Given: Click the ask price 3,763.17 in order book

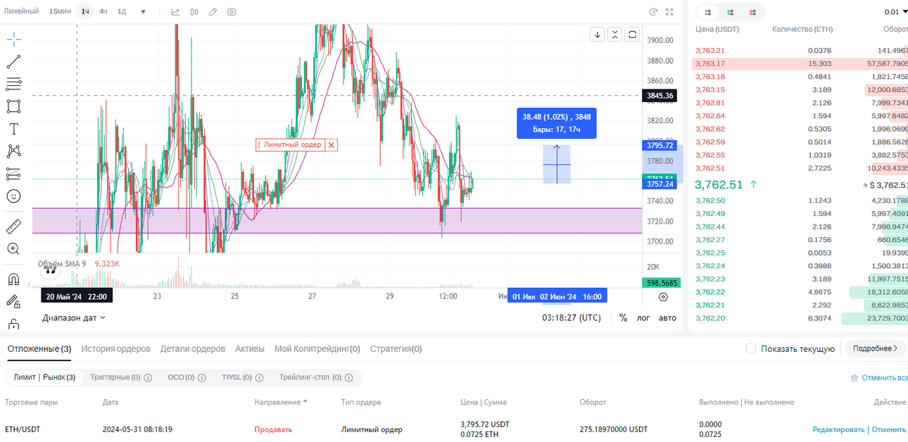Looking at the screenshot, I should point(710,63).
